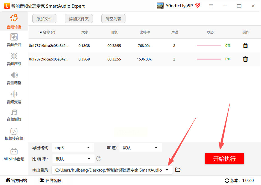261x185 pixels.
Task: Delete the 0.18GB file row
Action: (x=245, y=45)
